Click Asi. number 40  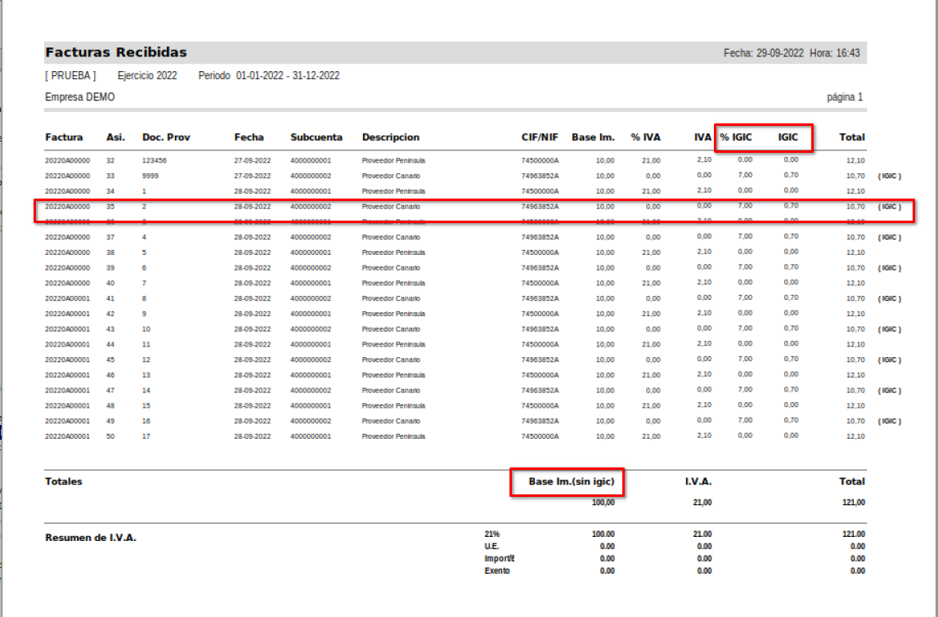(x=110, y=284)
